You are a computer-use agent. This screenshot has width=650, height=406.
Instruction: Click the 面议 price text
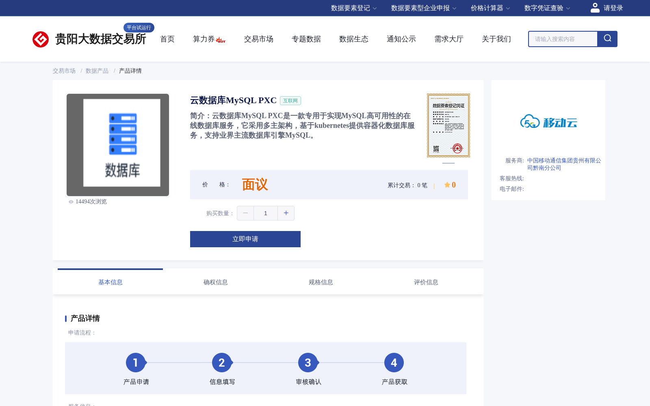point(255,185)
